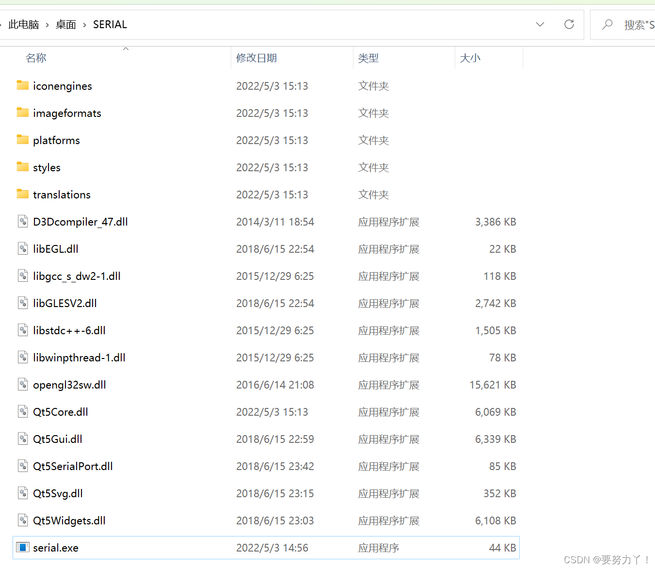Select the Qt5Gui.dll file name
The width and height of the screenshot is (655, 569).
point(58,439)
